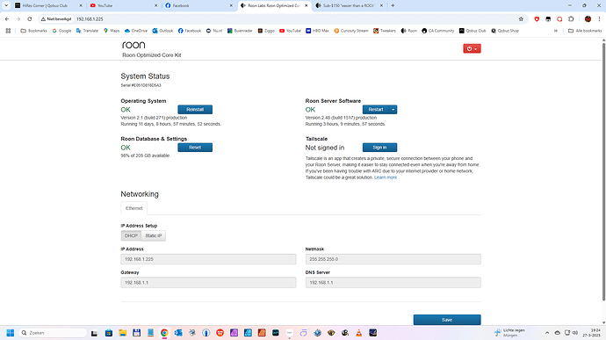Viewport: 606px width, 340px height.
Task: Open Google Chrome from the taskbar
Action: pyautogui.click(x=164, y=333)
